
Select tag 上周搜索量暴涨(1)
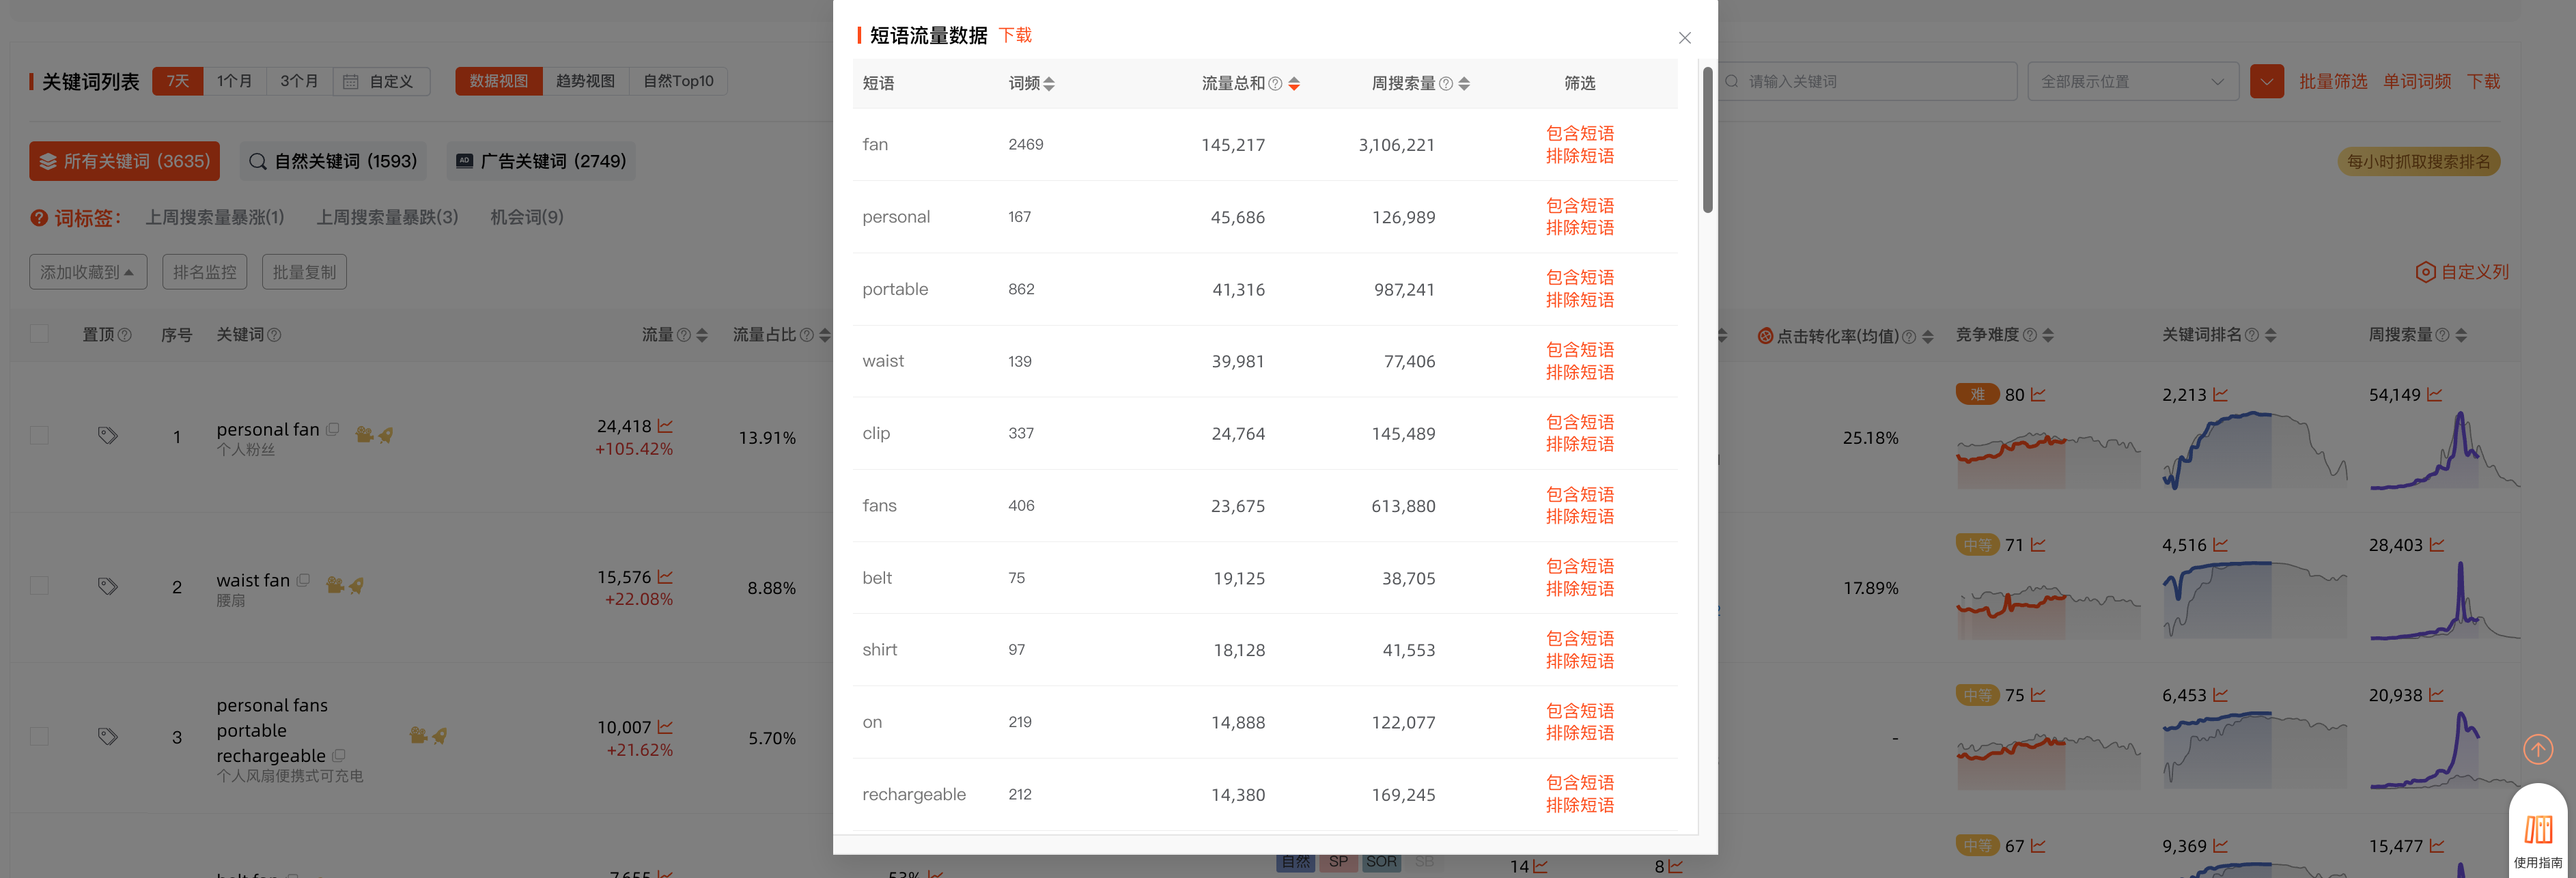pyautogui.click(x=215, y=217)
